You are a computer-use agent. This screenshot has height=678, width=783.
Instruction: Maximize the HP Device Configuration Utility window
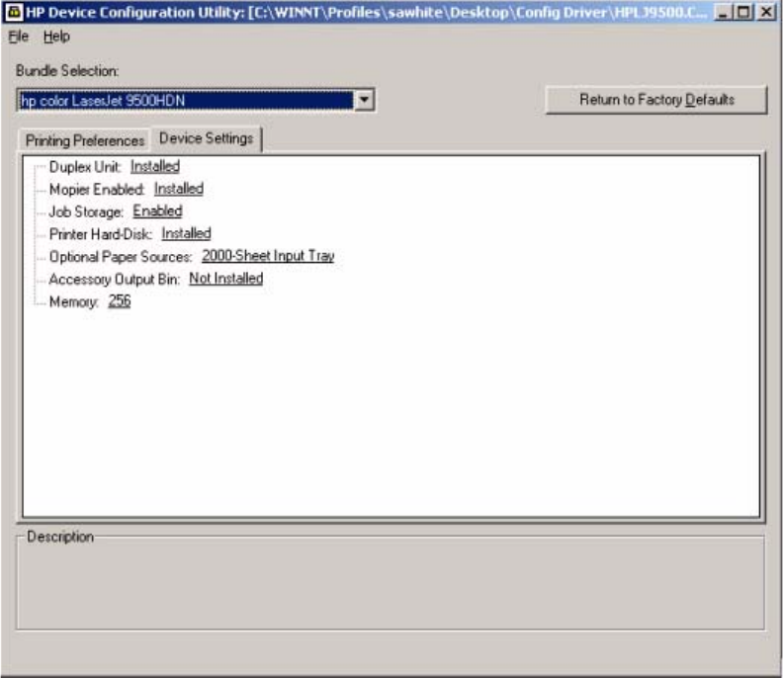click(x=743, y=12)
